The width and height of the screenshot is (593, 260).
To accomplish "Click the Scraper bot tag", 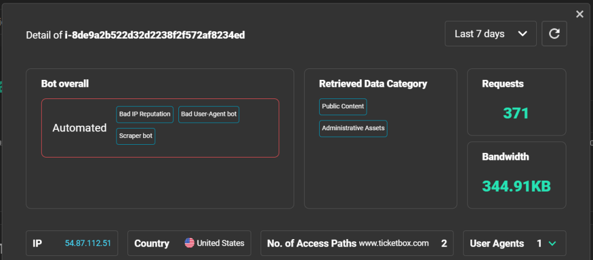I will pos(136,136).
